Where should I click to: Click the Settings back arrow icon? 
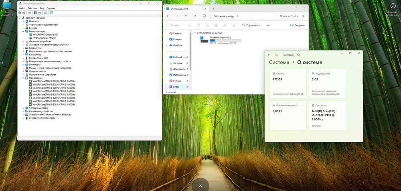269,55
